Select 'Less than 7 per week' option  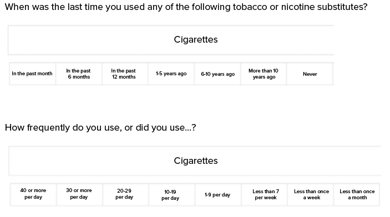pyautogui.click(x=264, y=195)
